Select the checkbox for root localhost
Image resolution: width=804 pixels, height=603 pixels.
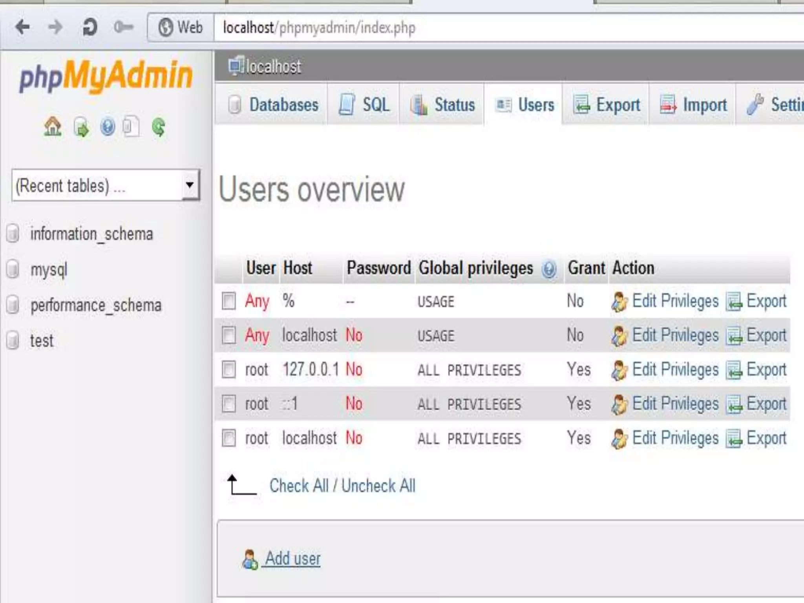coord(228,438)
